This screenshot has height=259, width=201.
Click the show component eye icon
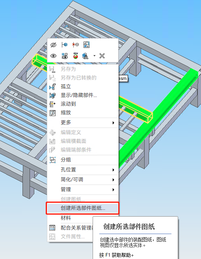tap(54, 56)
